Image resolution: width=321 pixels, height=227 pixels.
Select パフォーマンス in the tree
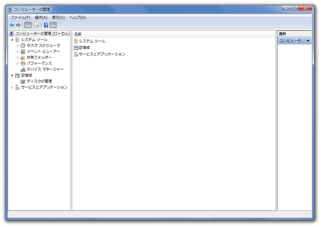(39, 63)
